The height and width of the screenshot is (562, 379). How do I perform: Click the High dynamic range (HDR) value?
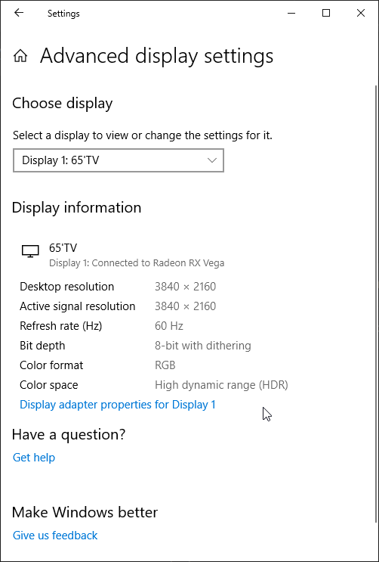click(221, 385)
